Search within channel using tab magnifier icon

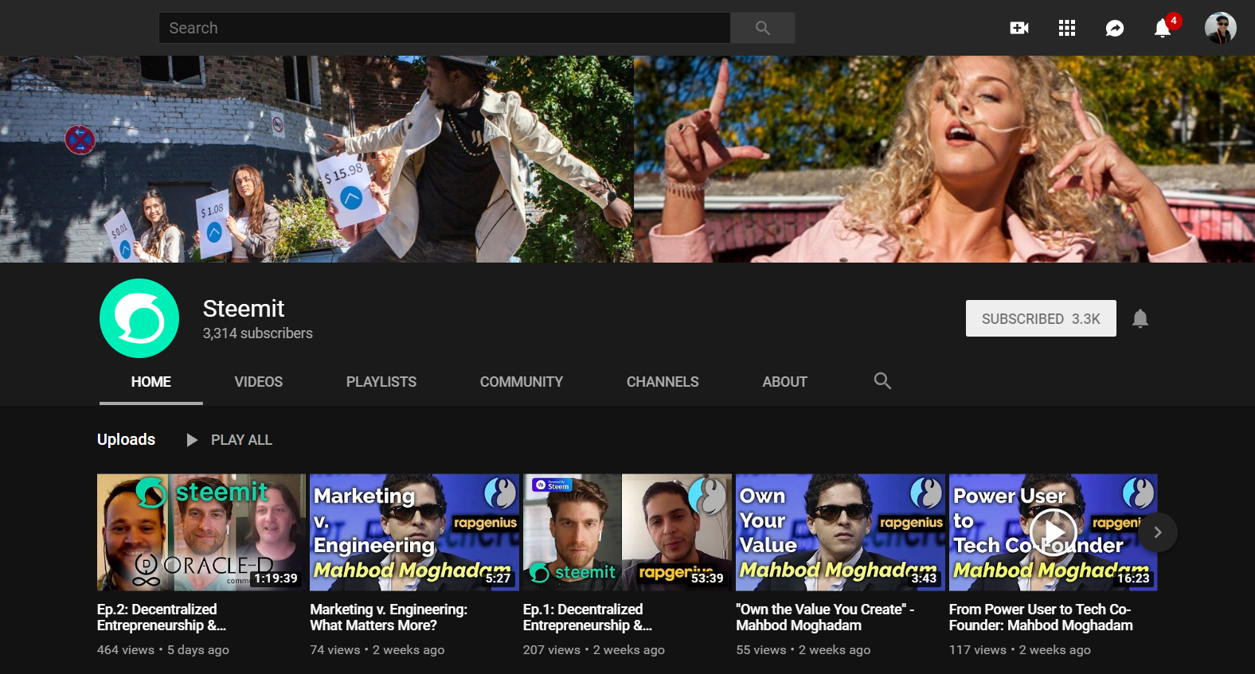[x=882, y=381]
